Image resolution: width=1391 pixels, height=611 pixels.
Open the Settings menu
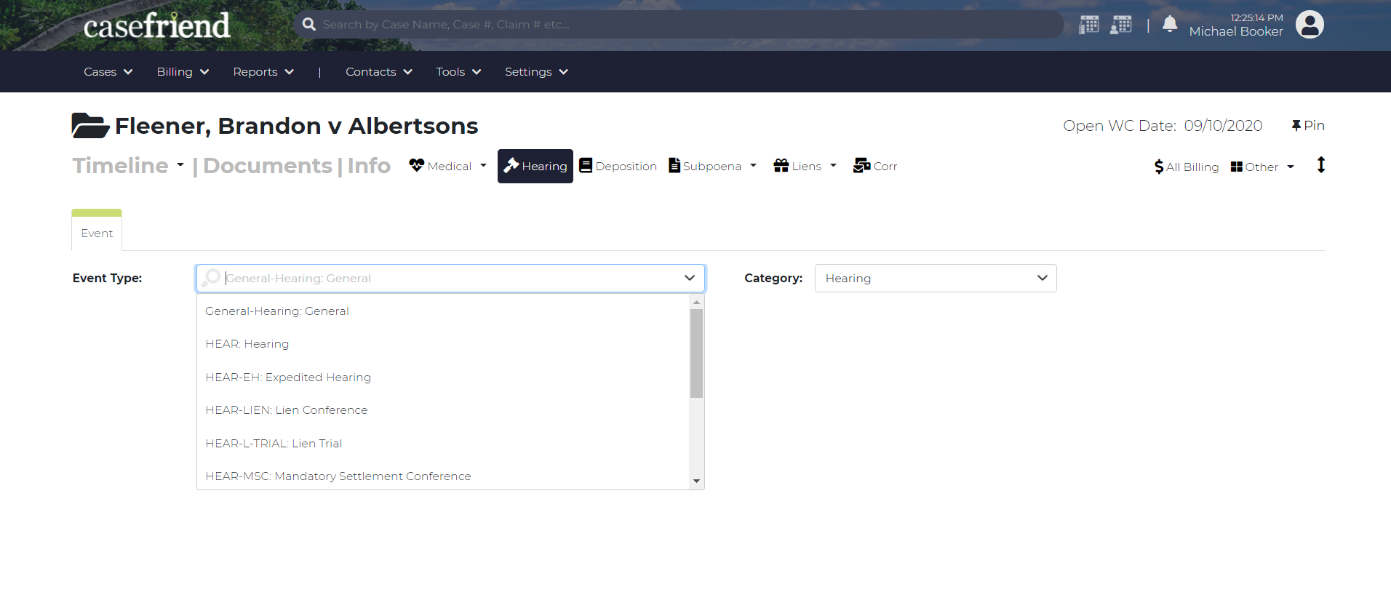(x=536, y=71)
